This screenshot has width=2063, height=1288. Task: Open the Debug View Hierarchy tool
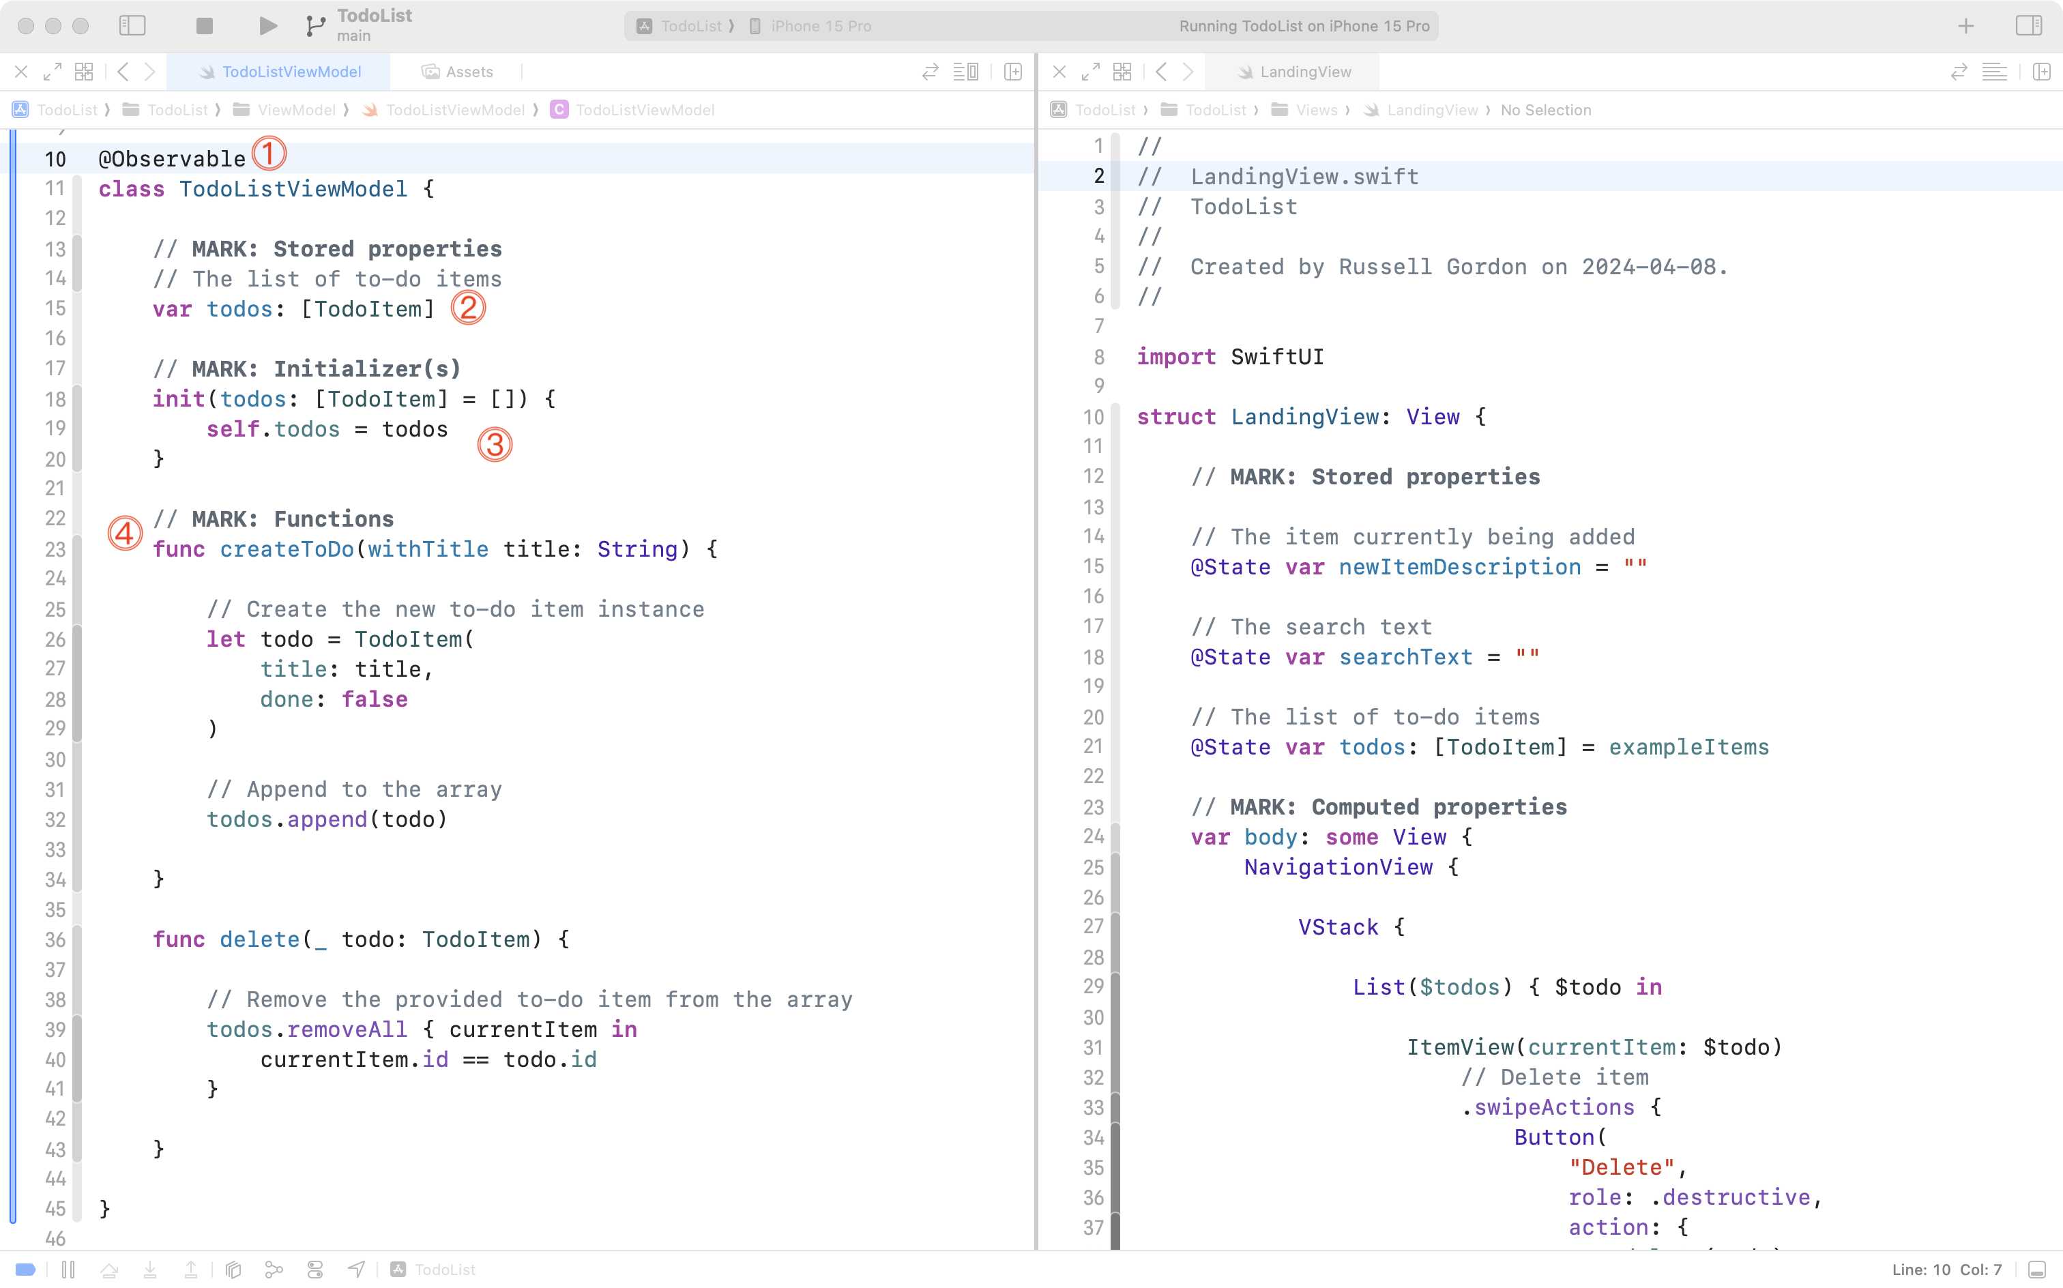pos(233,1270)
